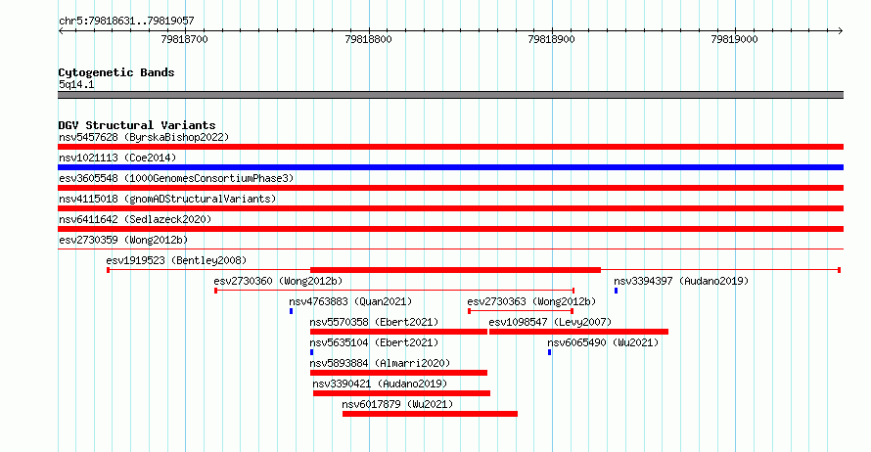The height and width of the screenshot is (452, 871).
Task: Select the short red line of esv2730363
Action: [521, 311]
